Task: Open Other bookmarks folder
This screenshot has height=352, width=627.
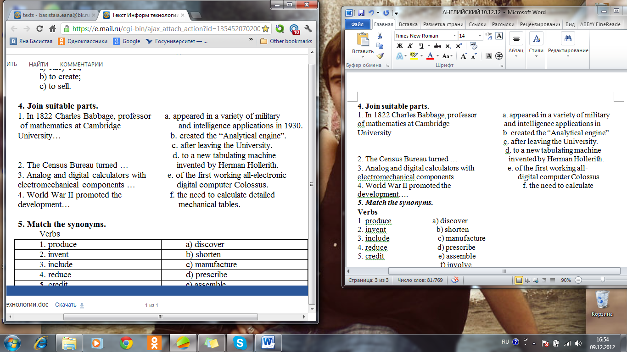Action: (286, 41)
